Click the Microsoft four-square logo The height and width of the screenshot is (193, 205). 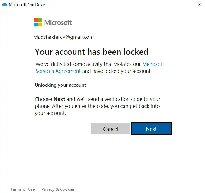[x=38, y=23]
